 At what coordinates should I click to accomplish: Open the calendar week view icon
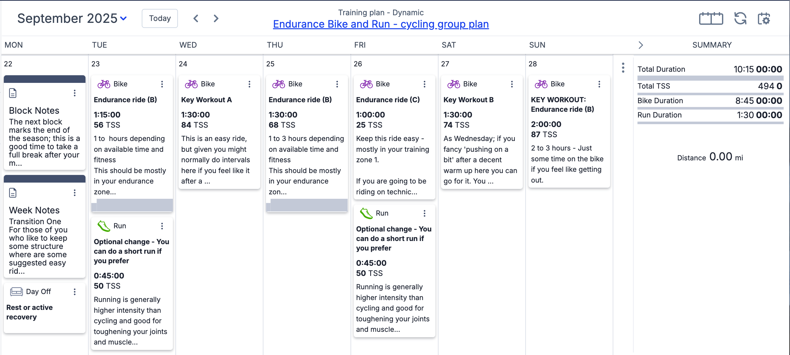(711, 18)
